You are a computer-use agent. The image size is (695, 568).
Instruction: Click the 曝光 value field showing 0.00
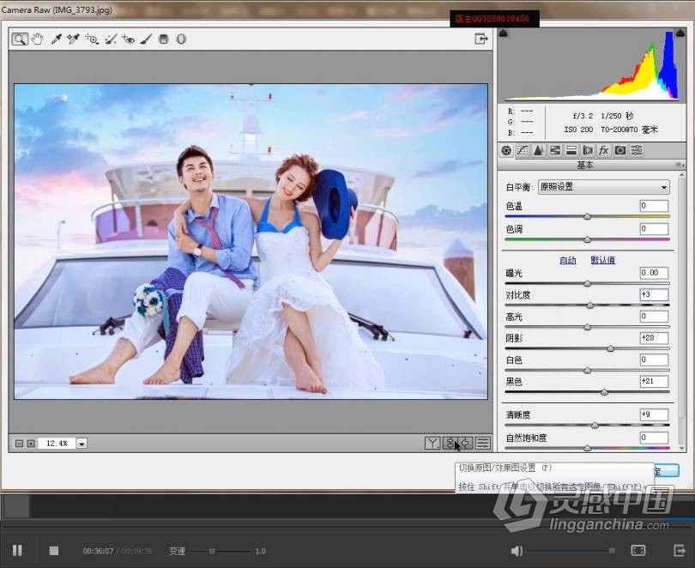click(x=654, y=273)
